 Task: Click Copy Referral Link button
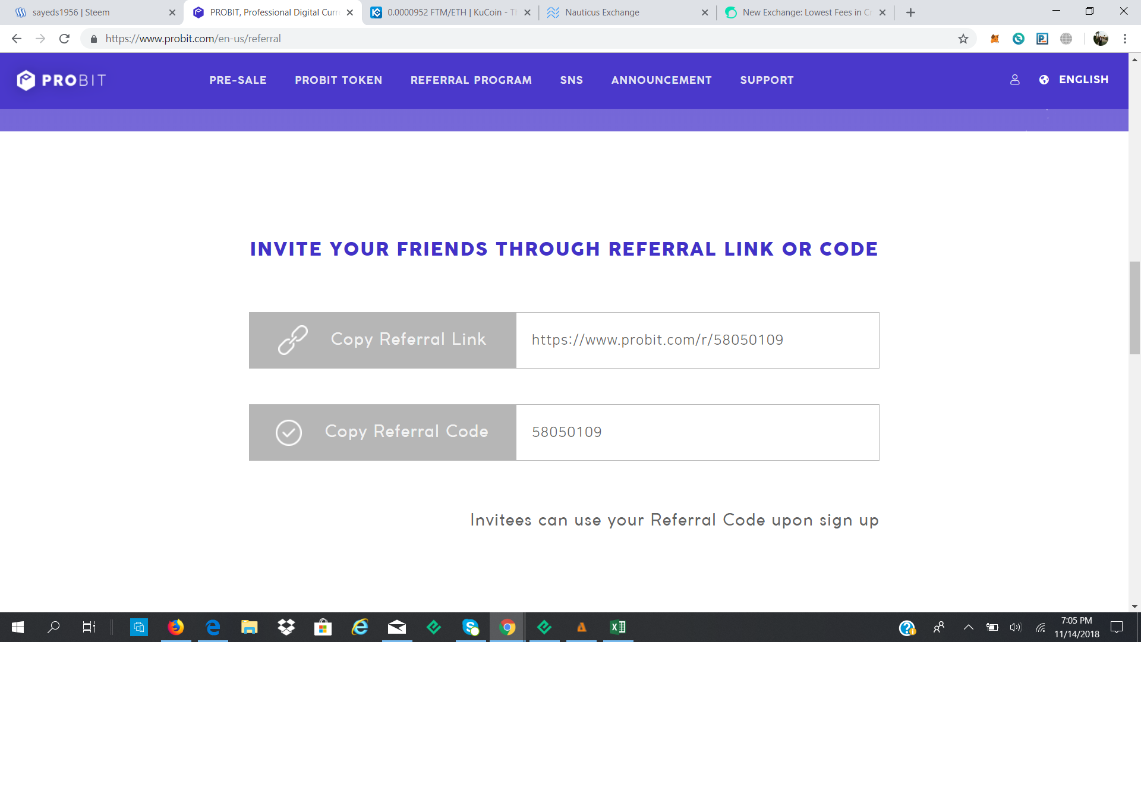point(383,340)
